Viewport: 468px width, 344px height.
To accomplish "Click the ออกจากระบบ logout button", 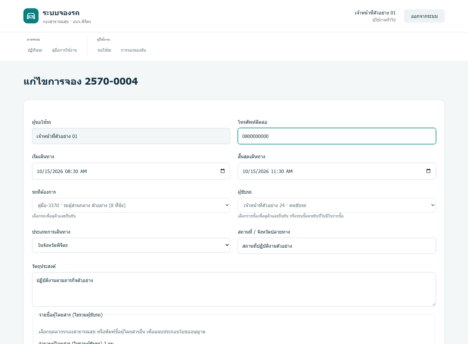I will (x=424, y=16).
